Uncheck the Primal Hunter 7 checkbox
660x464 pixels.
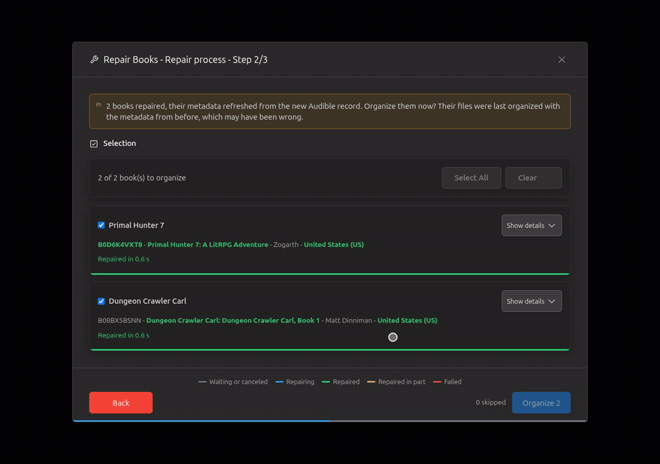coord(101,225)
